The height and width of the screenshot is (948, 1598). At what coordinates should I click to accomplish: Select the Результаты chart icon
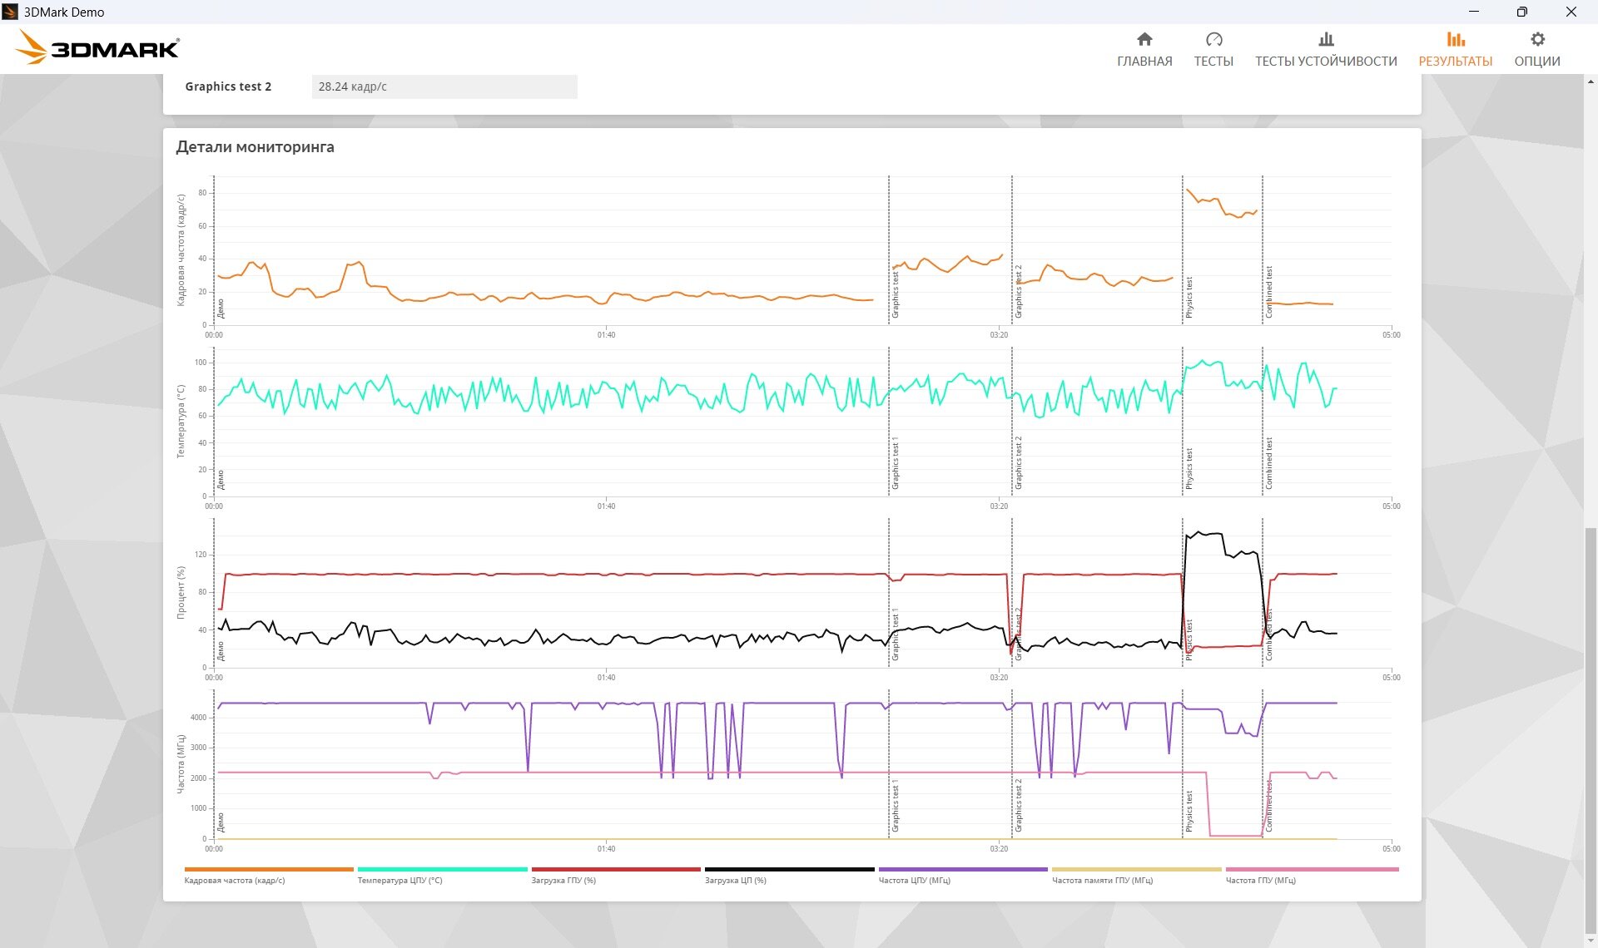pyautogui.click(x=1455, y=39)
